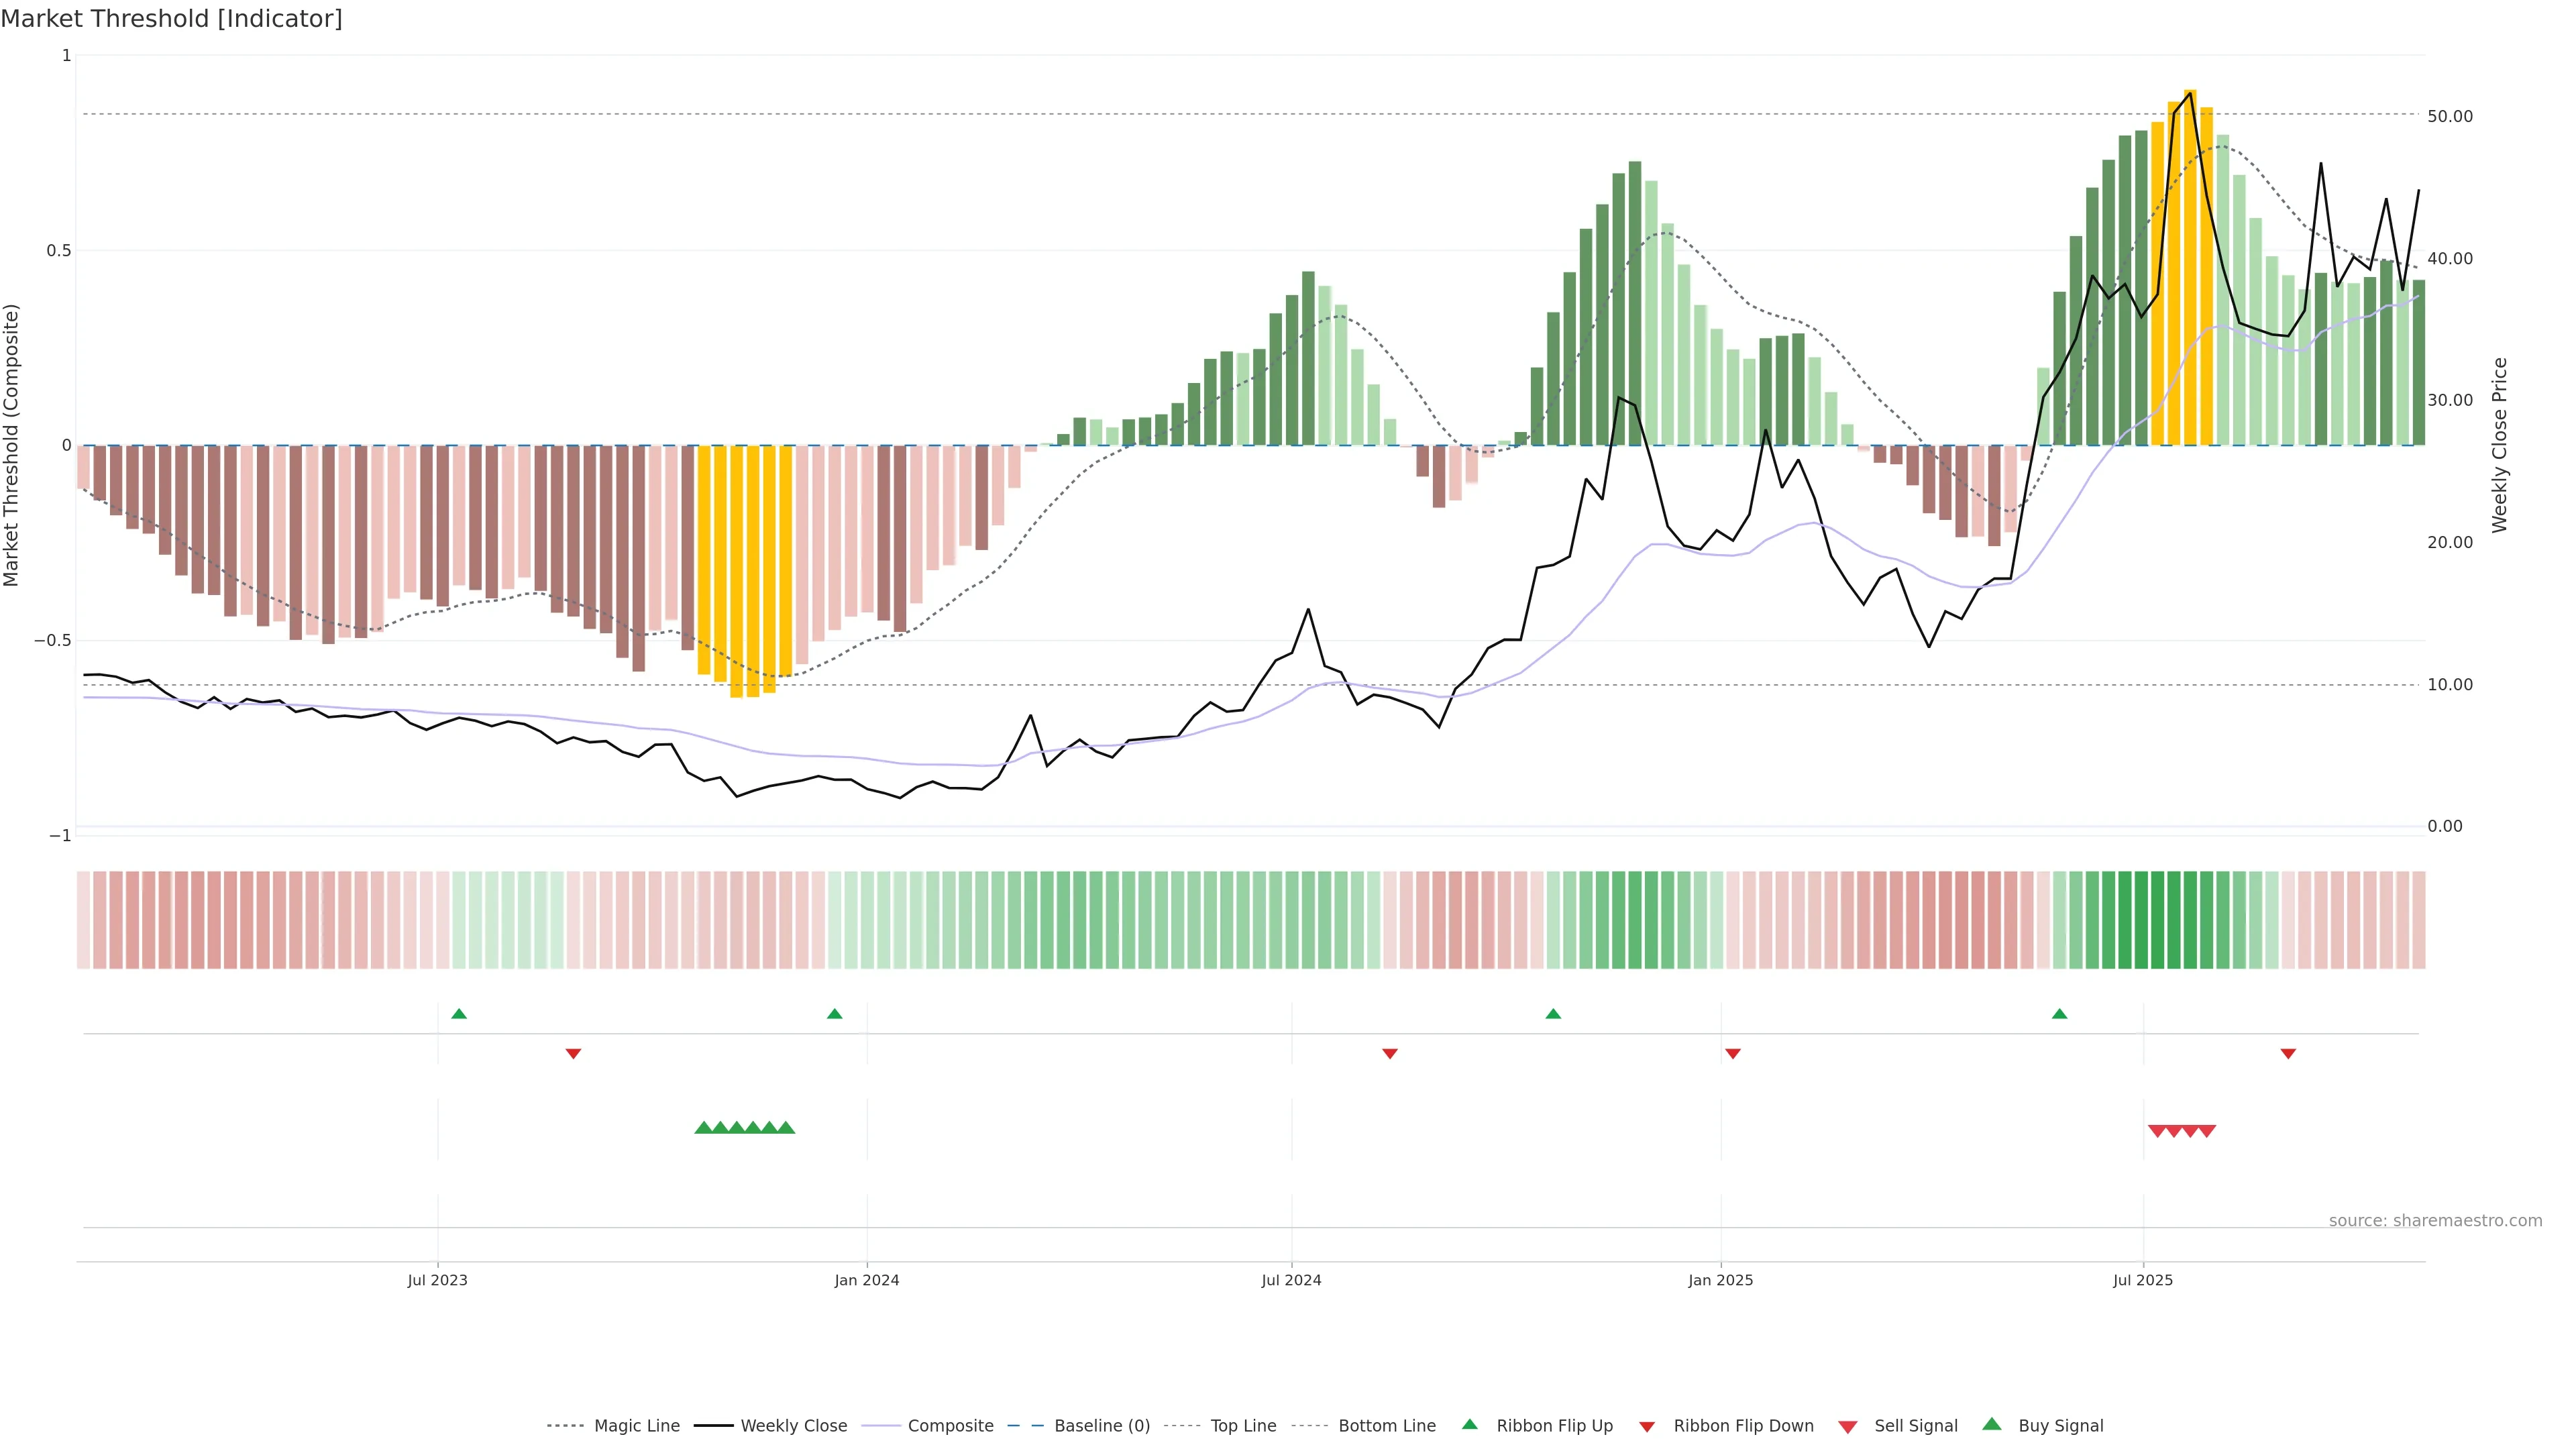Click Ribbon Flip Down legend triangle icon
This screenshot has width=2576, height=1449.
click(1647, 1427)
